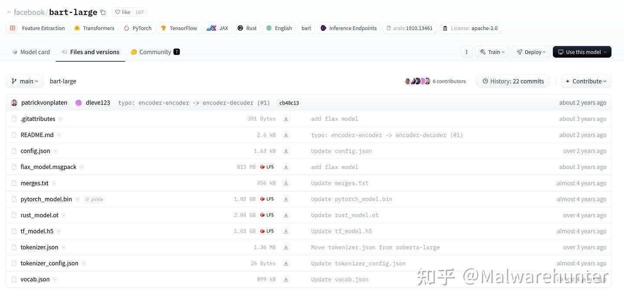Screen dimensions: 624x302
Task: Open the patrickvonplaten user link
Action: pos(44,103)
